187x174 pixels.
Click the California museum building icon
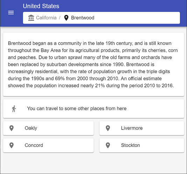coord(31,18)
